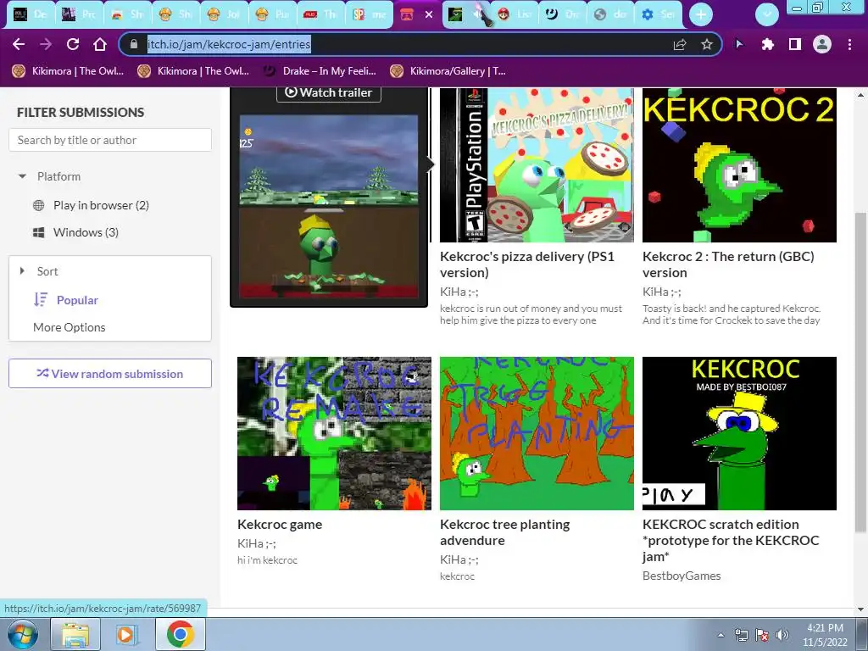
Task: Click the Watch trailer button
Action: point(329,92)
